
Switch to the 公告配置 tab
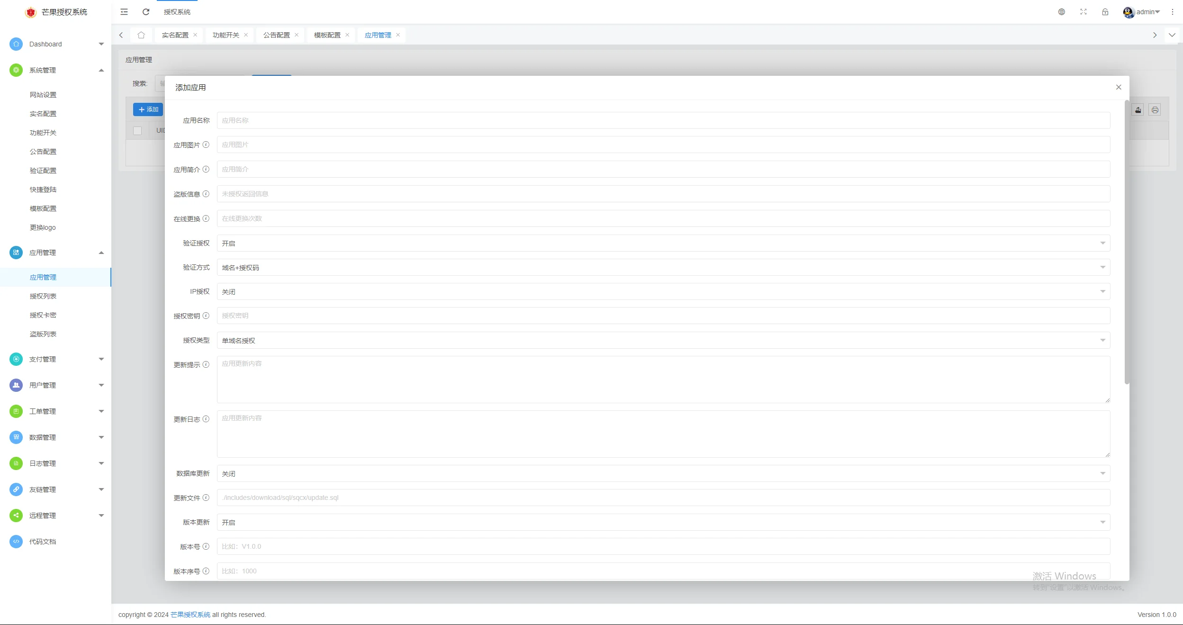pos(277,35)
